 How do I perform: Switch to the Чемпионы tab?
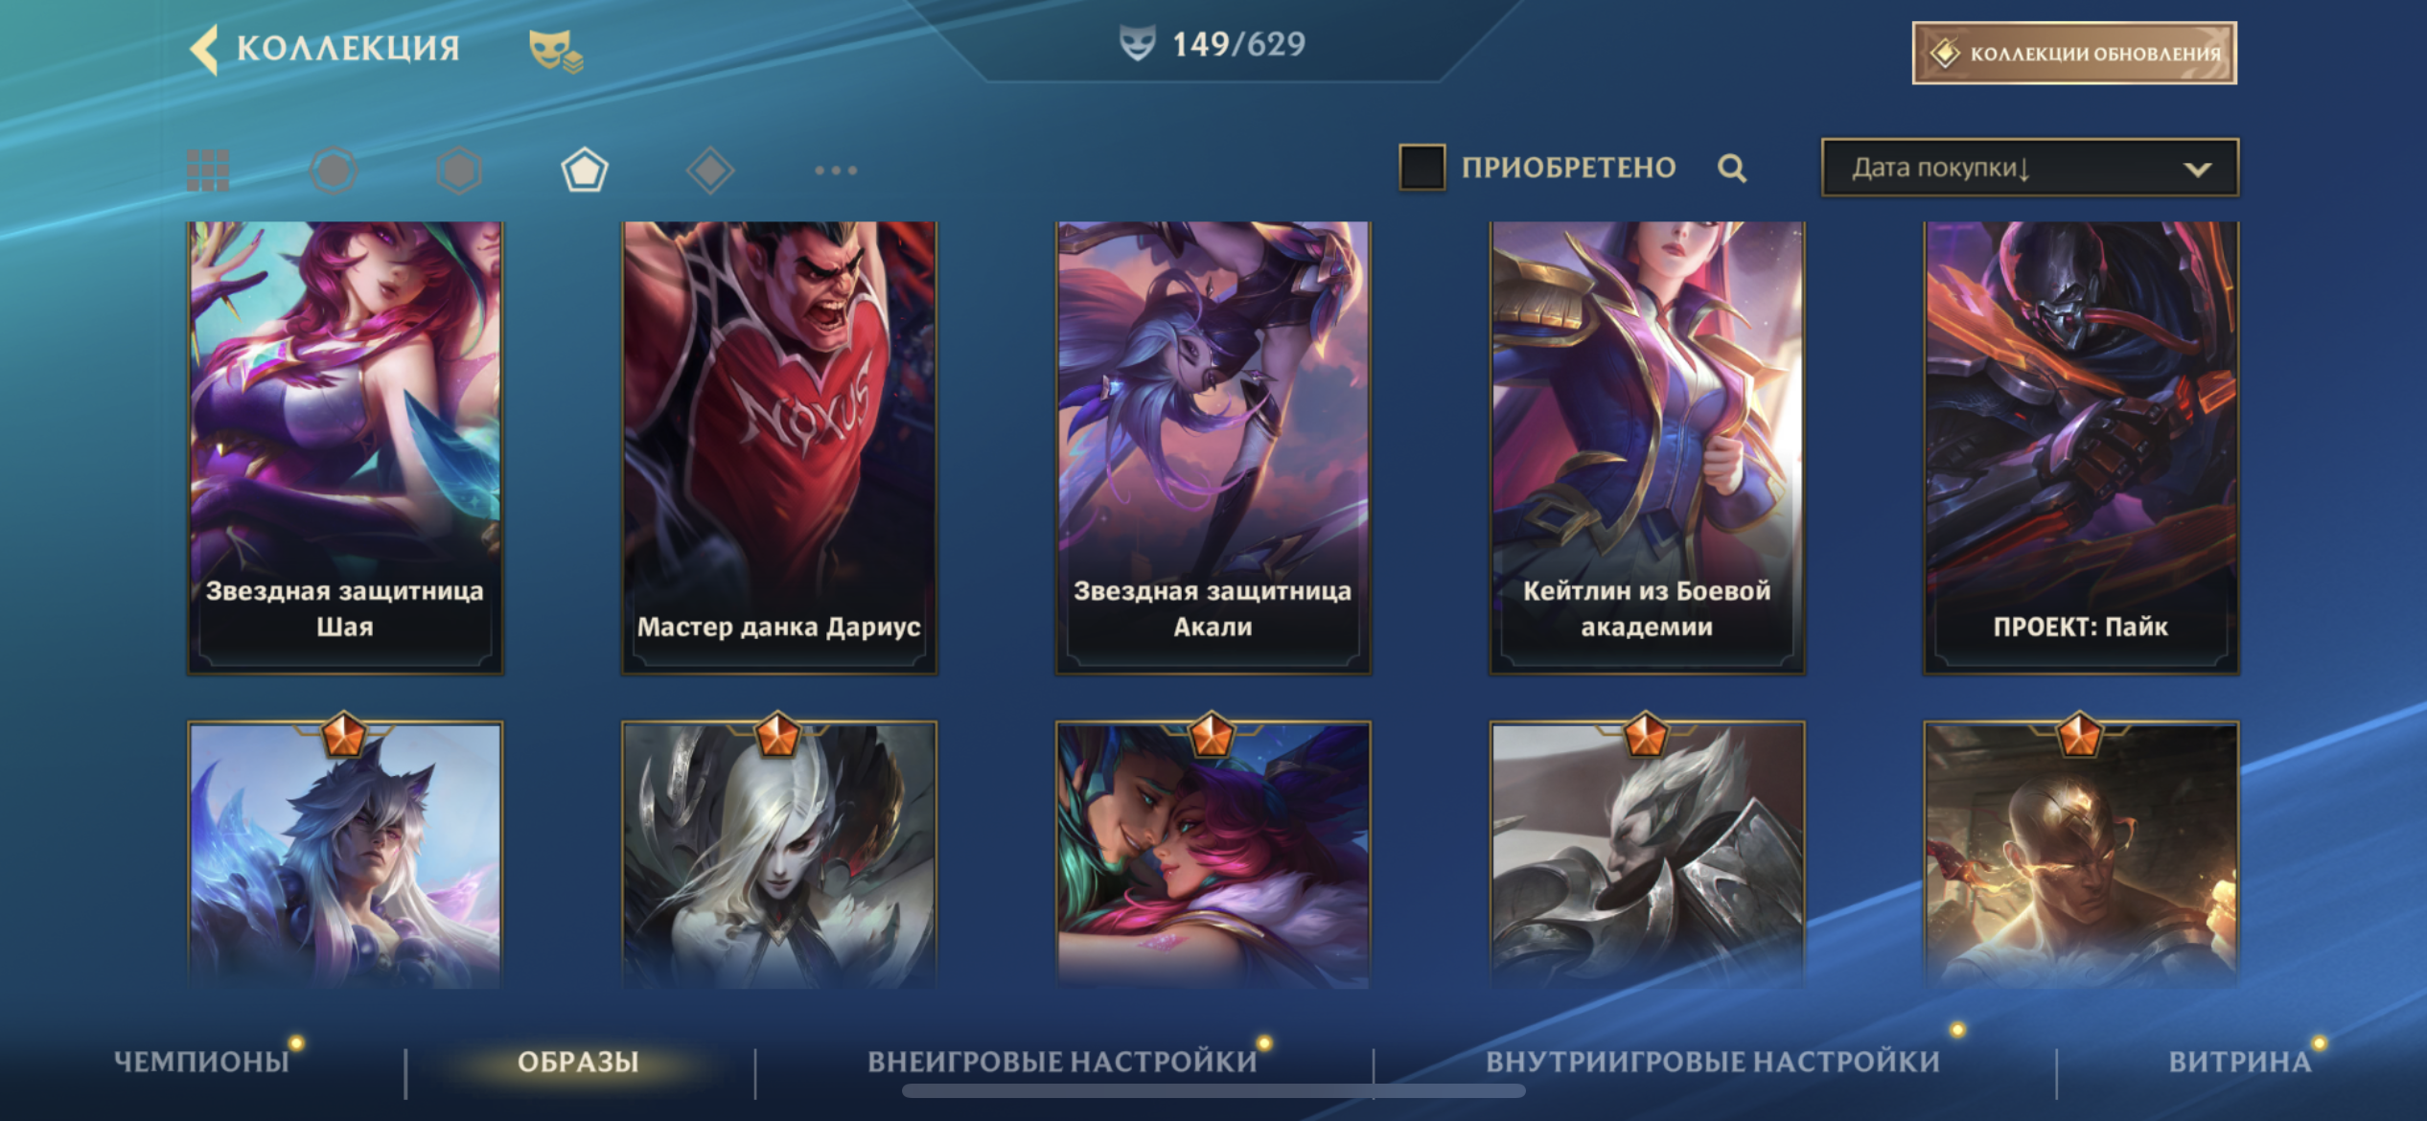[x=201, y=1062]
